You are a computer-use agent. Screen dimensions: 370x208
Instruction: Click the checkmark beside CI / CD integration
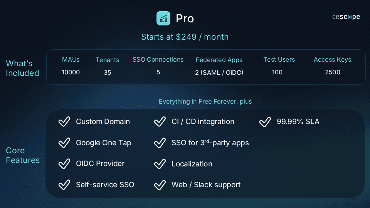tap(160, 122)
